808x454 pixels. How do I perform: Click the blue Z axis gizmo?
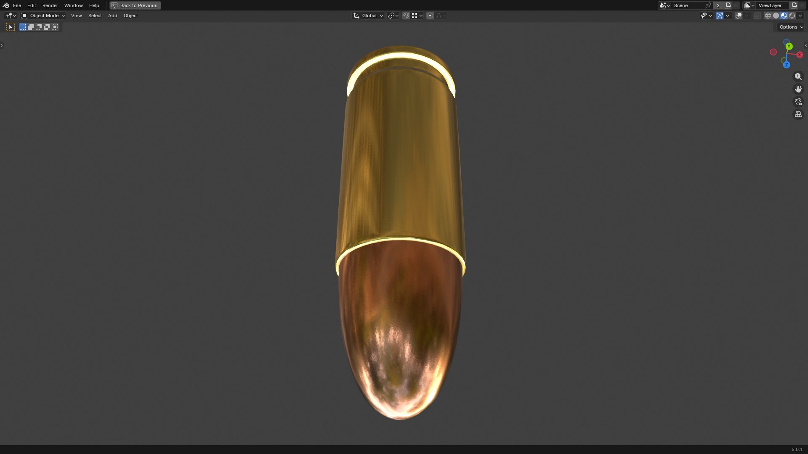click(786, 65)
